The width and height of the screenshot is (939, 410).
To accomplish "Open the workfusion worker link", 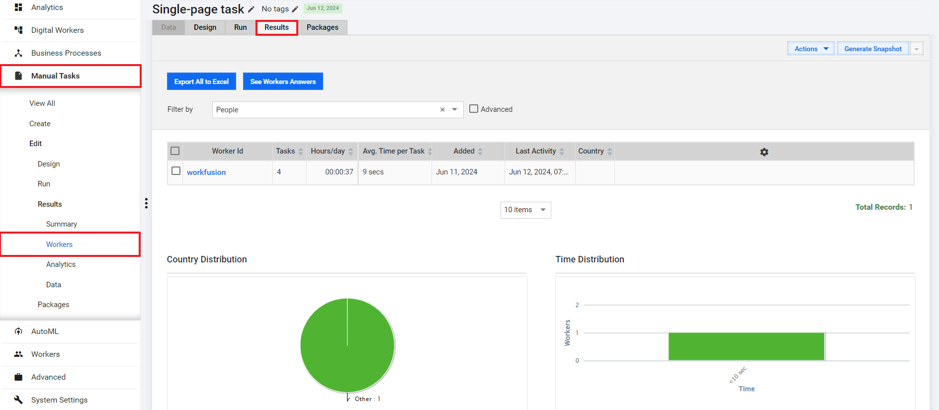I will point(206,172).
